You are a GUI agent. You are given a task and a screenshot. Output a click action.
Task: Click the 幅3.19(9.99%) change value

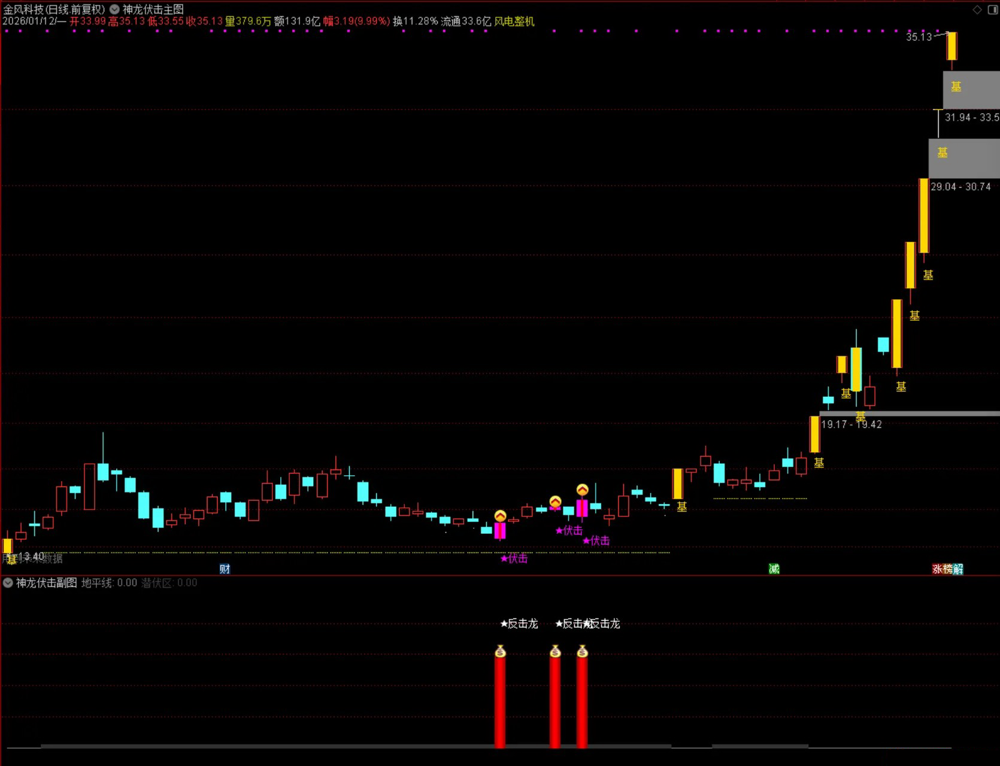357,22
